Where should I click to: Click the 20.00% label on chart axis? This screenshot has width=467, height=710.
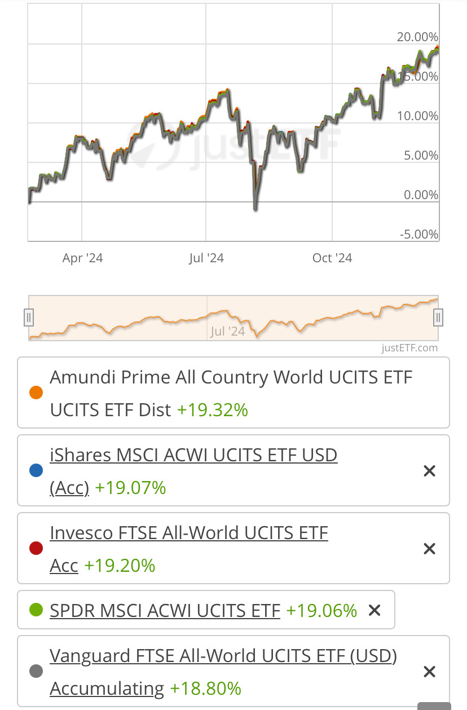pos(417,37)
